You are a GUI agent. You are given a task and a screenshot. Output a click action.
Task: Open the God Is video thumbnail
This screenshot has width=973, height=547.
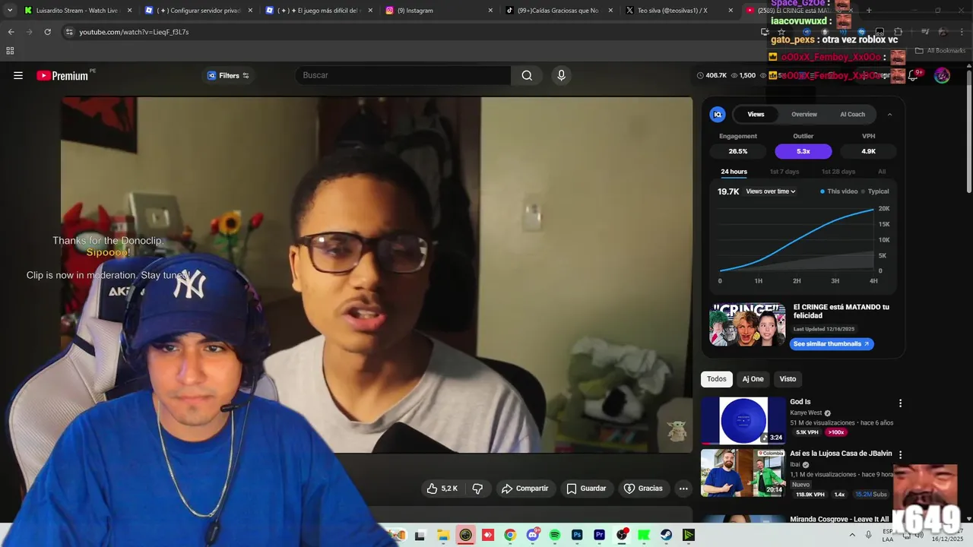pos(743,420)
